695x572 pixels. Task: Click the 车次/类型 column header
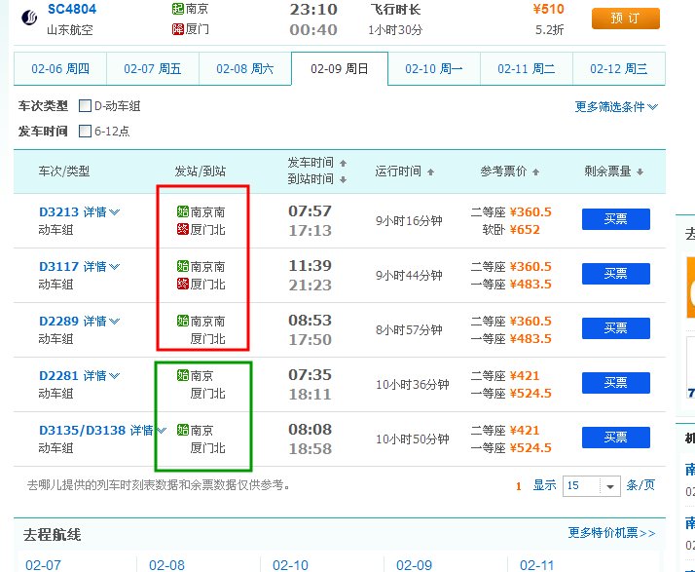click(x=64, y=171)
